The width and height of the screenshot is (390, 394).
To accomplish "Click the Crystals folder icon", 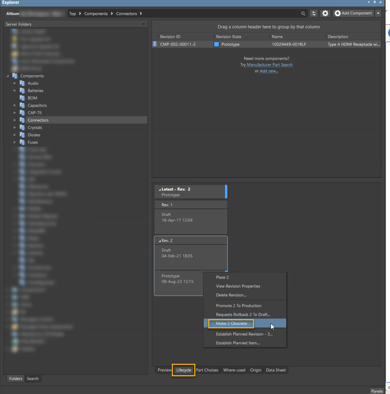I will [x=22, y=128].
